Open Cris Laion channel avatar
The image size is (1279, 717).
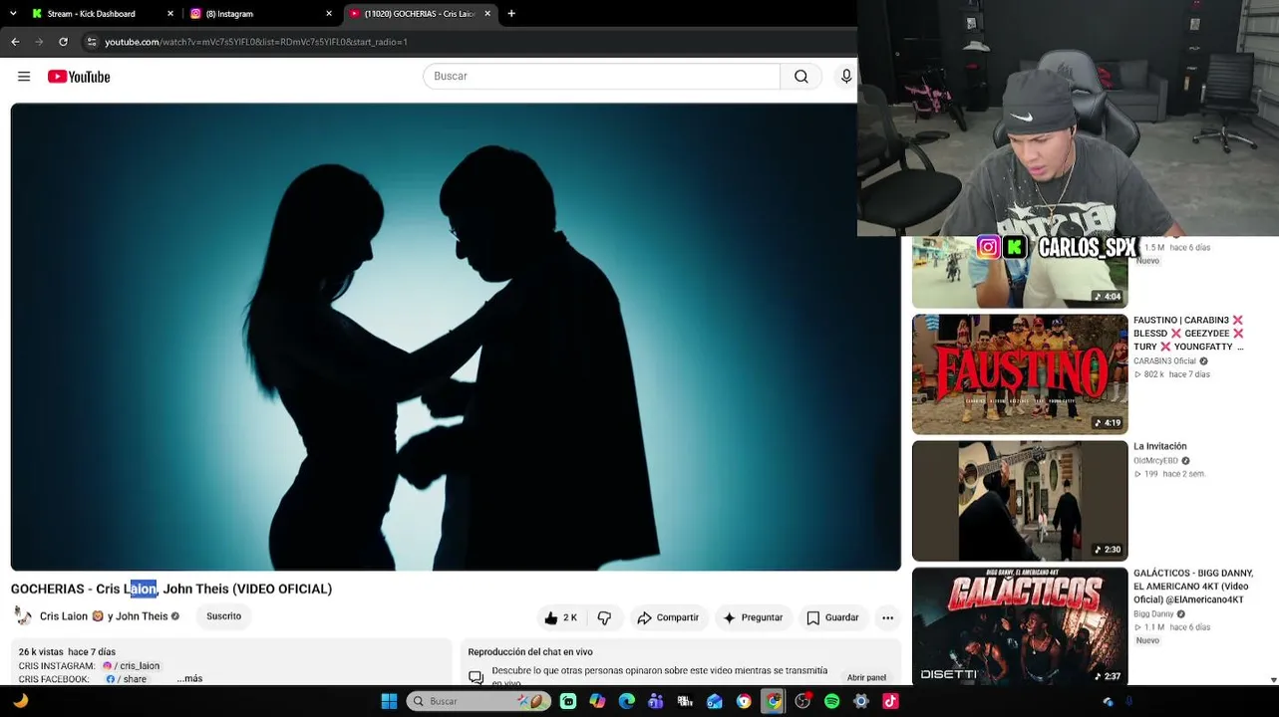pyautogui.click(x=23, y=616)
